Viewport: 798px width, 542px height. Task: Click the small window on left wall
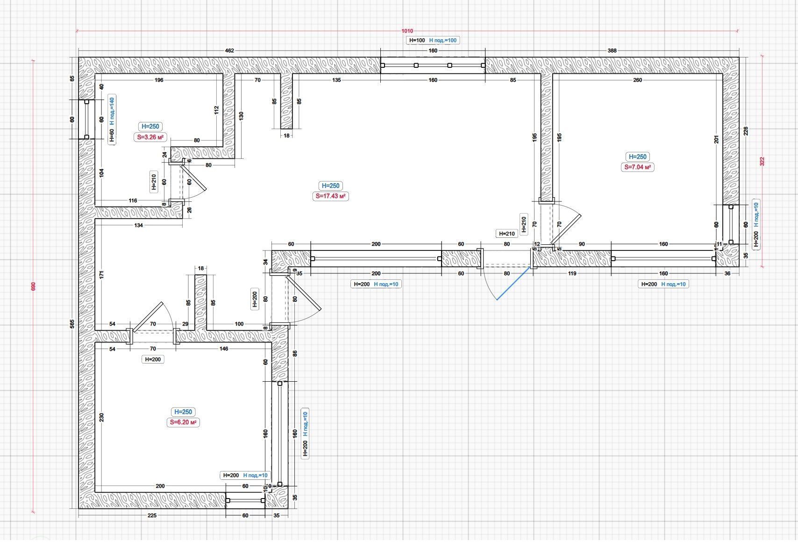click(x=86, y=119)
